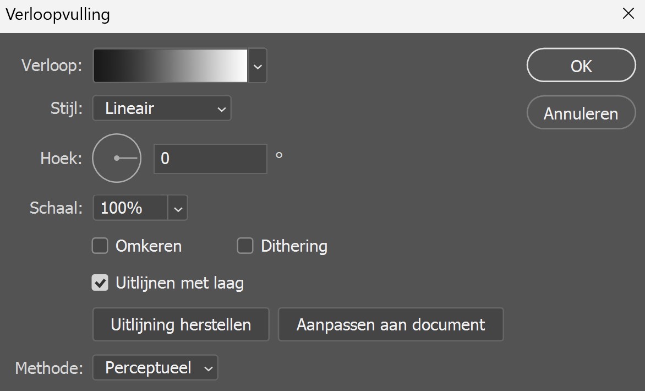This screenshot has height=391, width=645.
Task: Click the Hoek angle input field
Action: click(210, 159)
